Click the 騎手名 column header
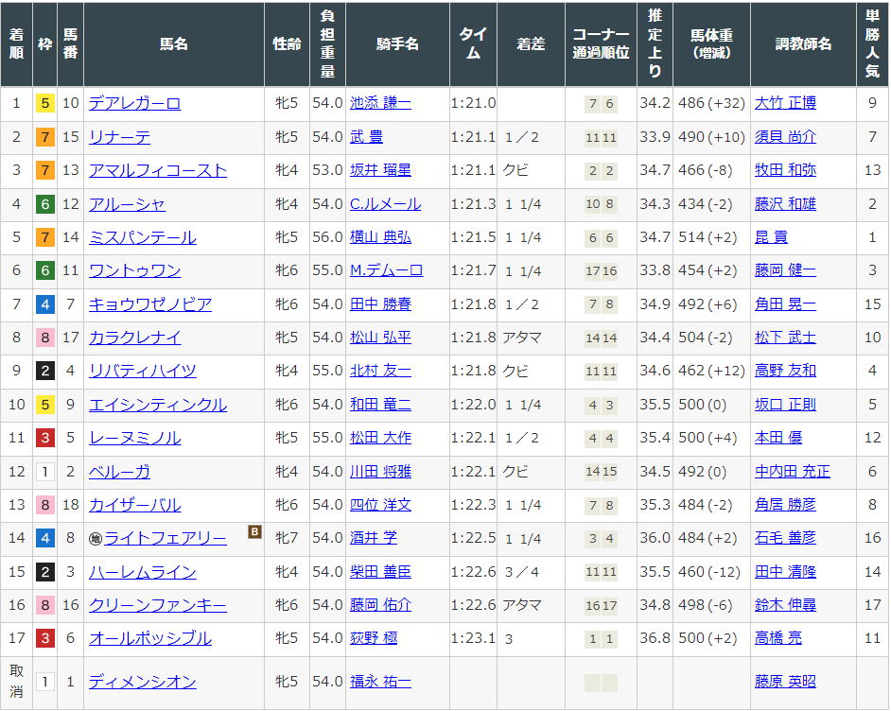 pyautogui.click(x=397, y=44)
